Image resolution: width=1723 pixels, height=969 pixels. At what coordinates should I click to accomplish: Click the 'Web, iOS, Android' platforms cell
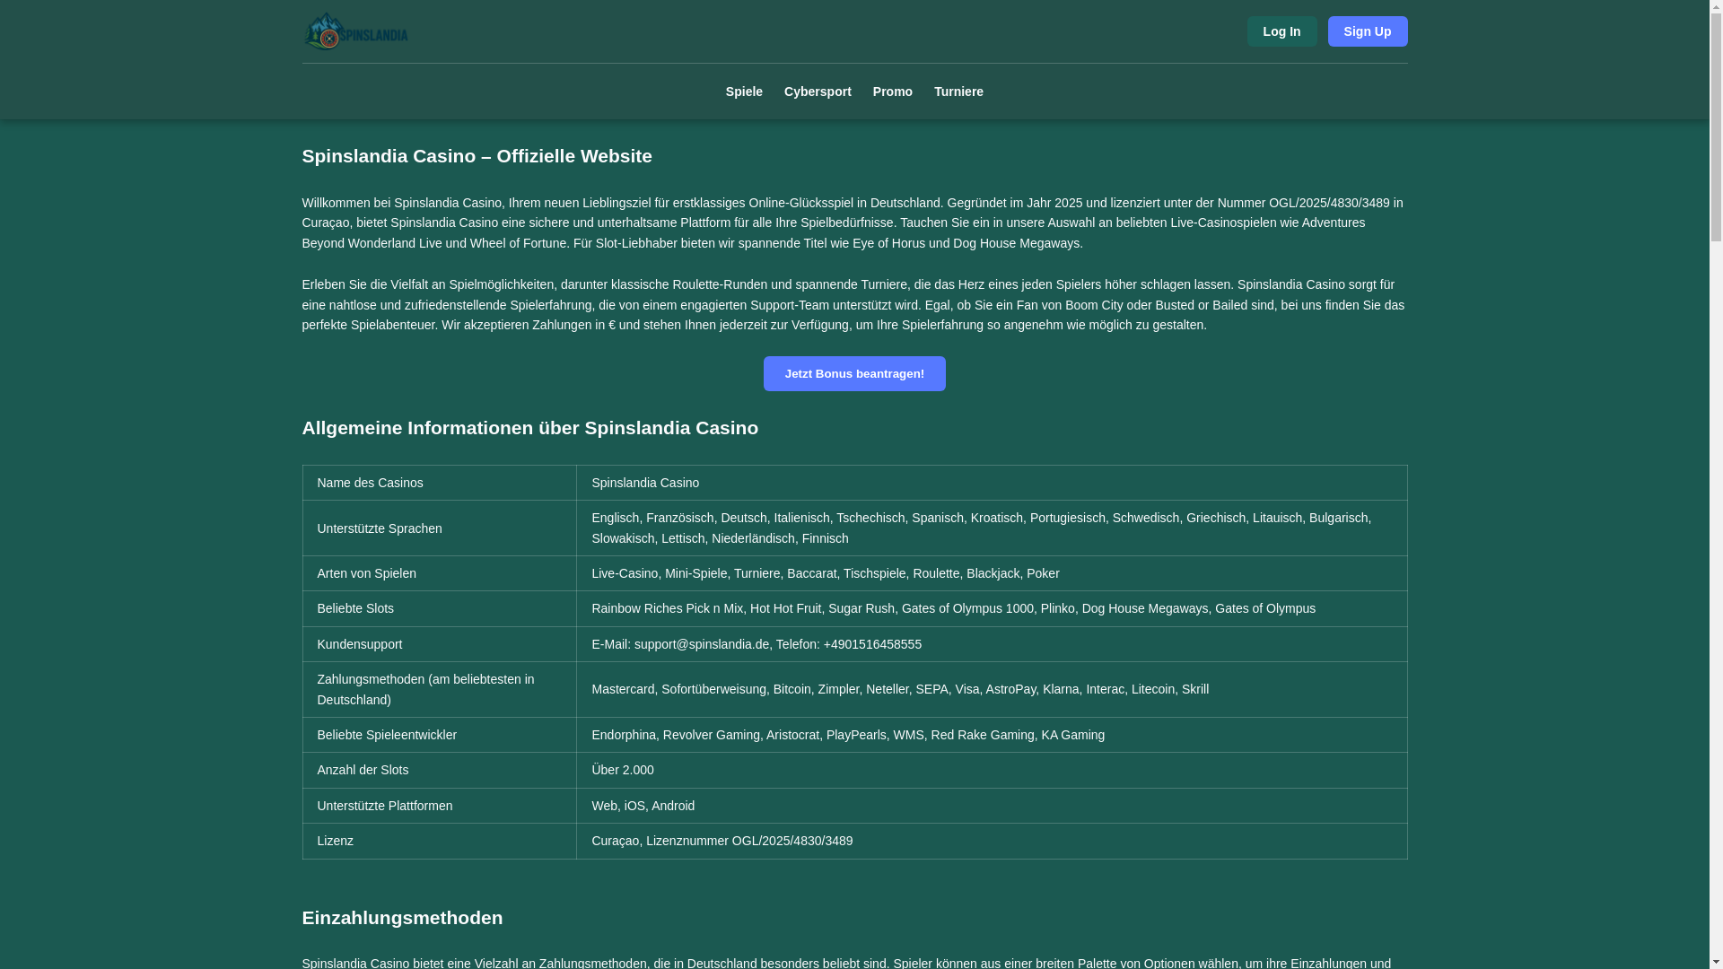(x=643, y=806)
